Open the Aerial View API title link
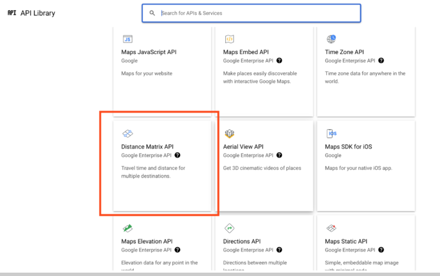The width and height of the screenshot is (440, 276). (243, 147)
